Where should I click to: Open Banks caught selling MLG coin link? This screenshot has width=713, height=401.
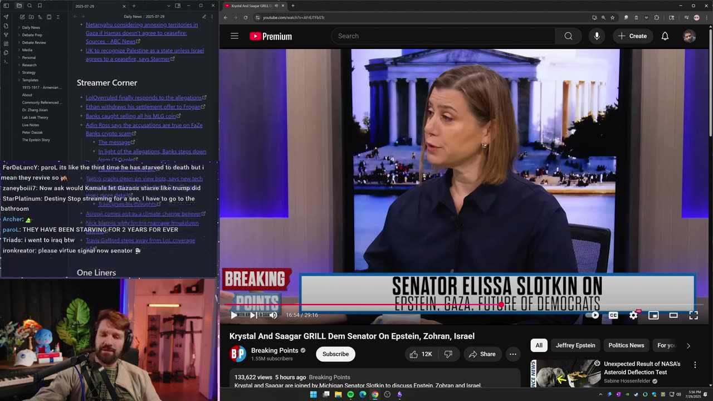(x=131, y=116)
